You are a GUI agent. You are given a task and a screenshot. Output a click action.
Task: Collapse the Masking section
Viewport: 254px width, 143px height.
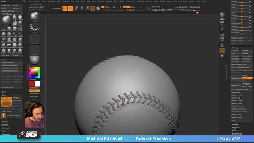tap(235, 48)
